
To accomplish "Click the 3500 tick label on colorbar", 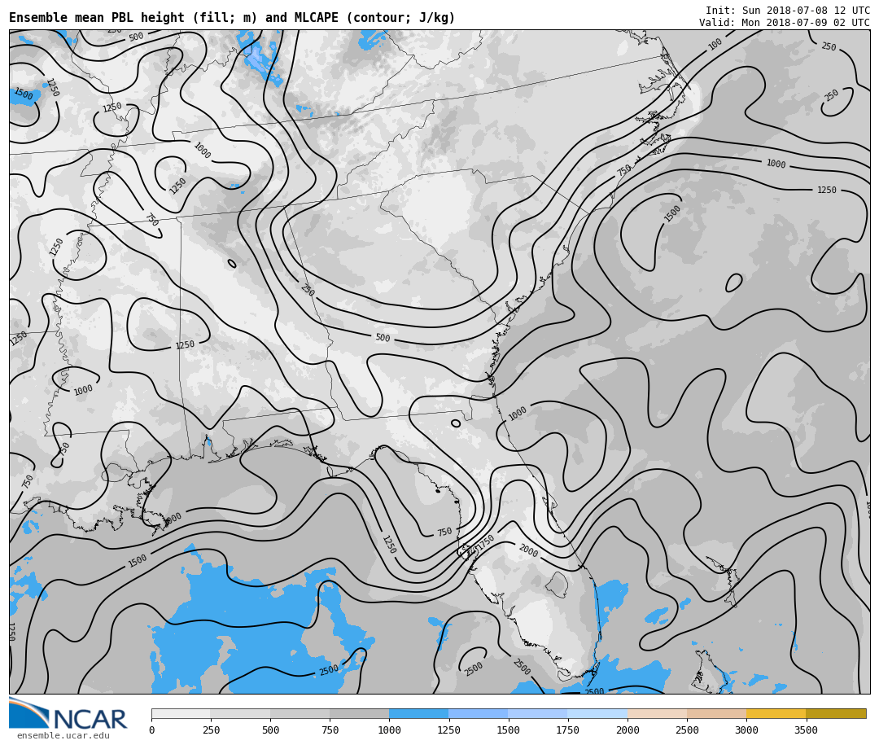I will click(x=806, y=730).
